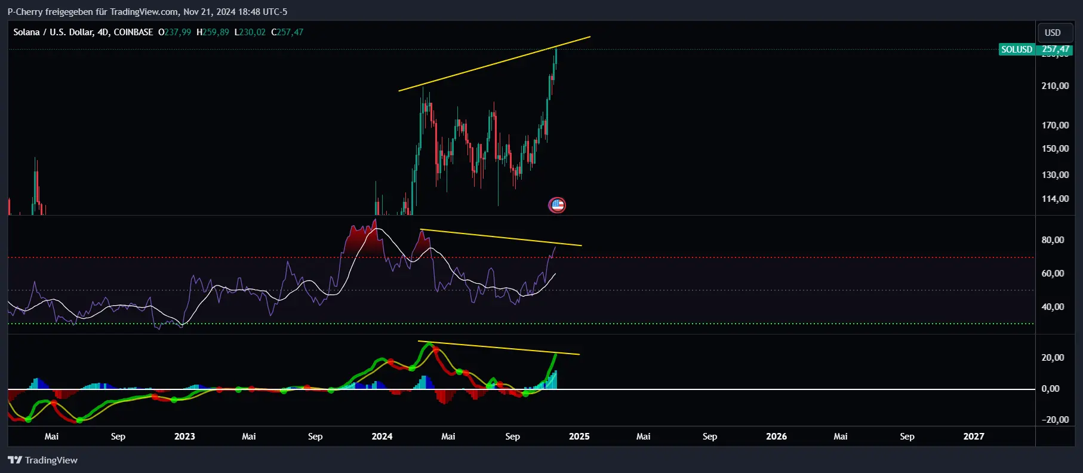Image resolution: width=1083 pixels, height=473 pixels.
Task: Click the US flag economic event icon
Action: [x=557, y=205]
